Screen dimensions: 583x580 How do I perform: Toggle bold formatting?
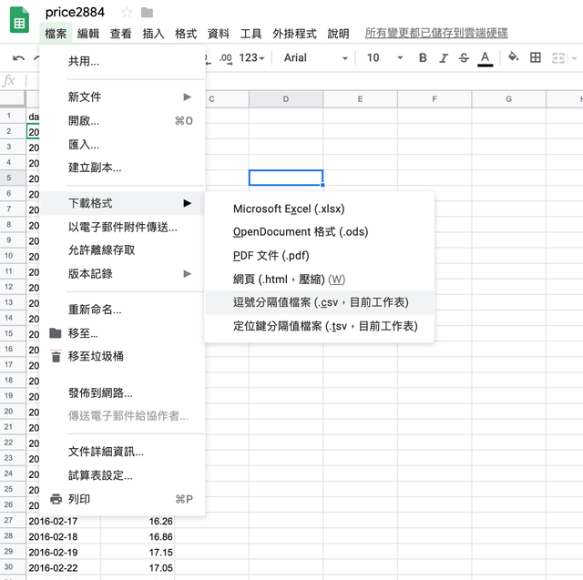(423, 57)
